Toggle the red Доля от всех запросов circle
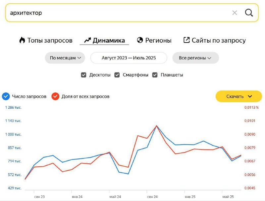Viewport: 265px width, 201px height. pyautogui.click(x=55, y=96)
